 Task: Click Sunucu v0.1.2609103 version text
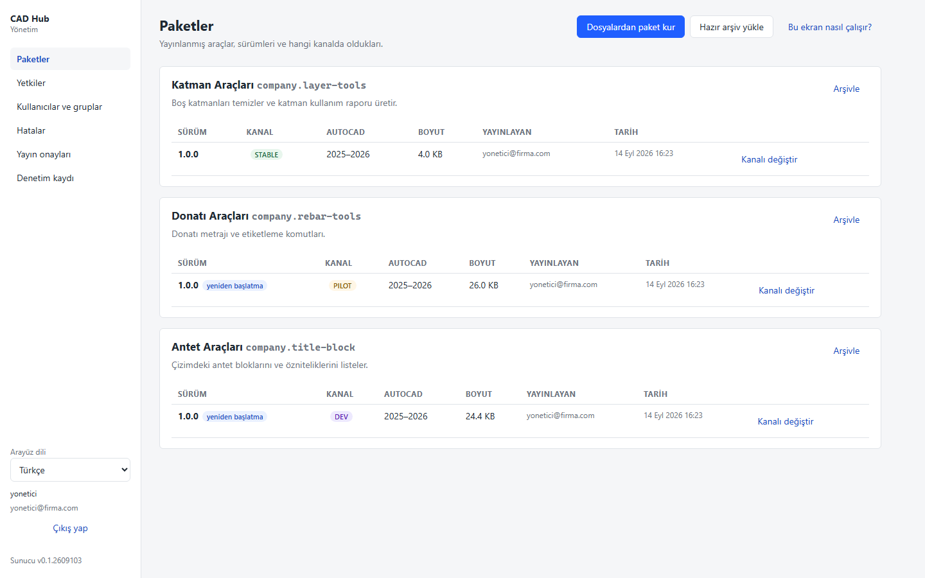point(46,561)
